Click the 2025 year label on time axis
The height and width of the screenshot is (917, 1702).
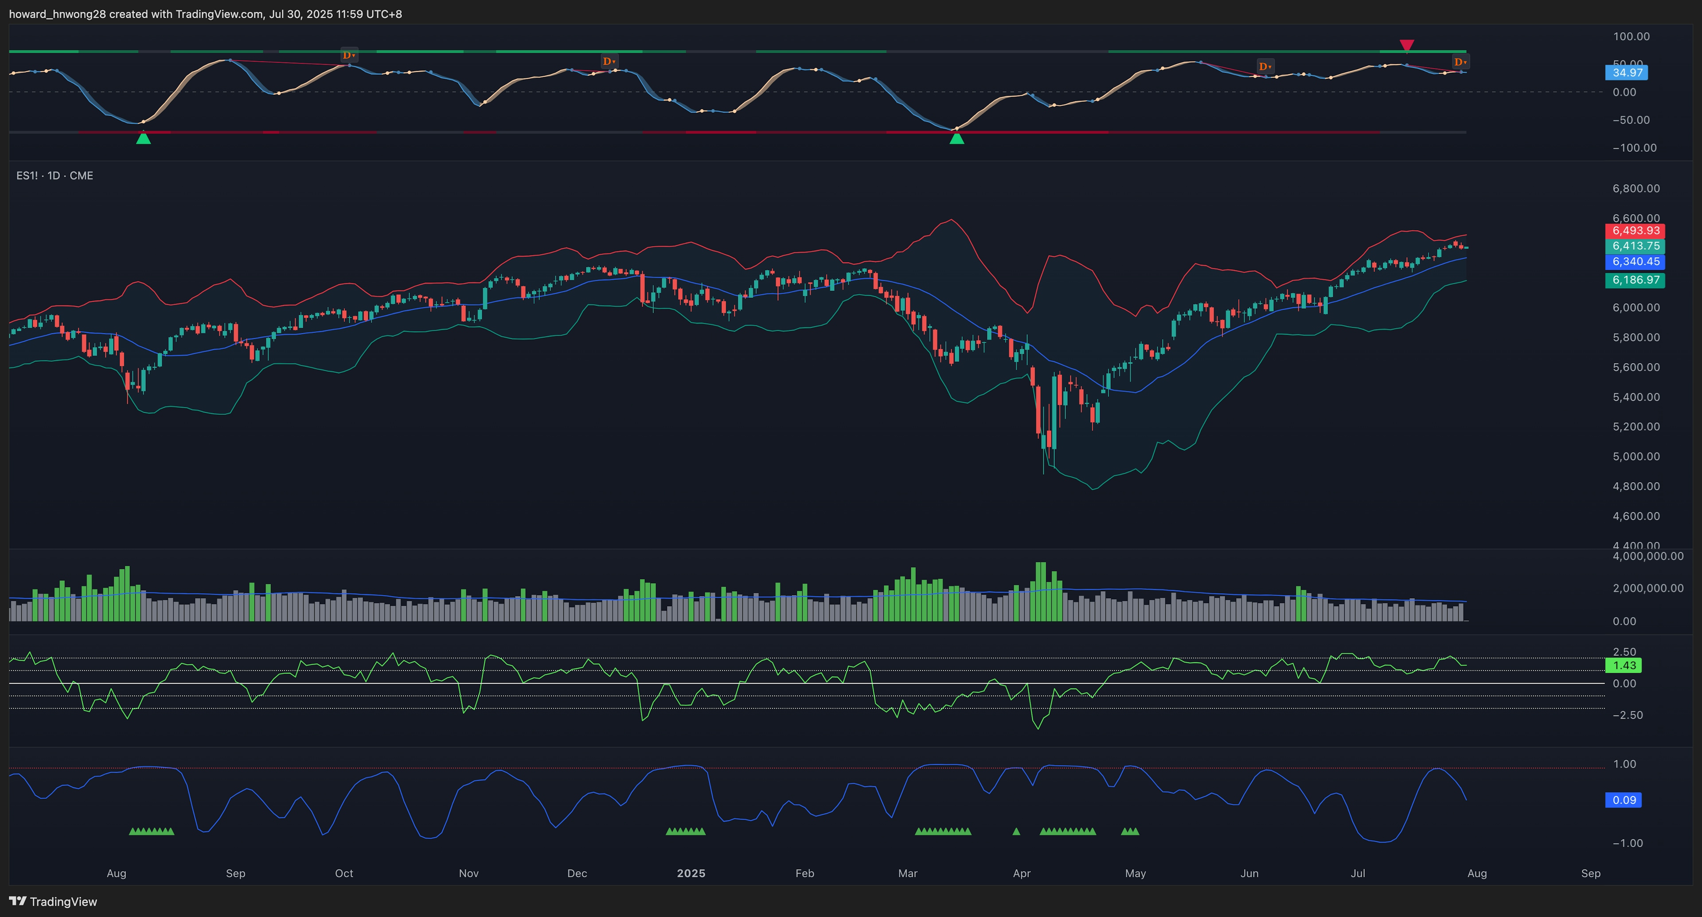tap(691, 873)
